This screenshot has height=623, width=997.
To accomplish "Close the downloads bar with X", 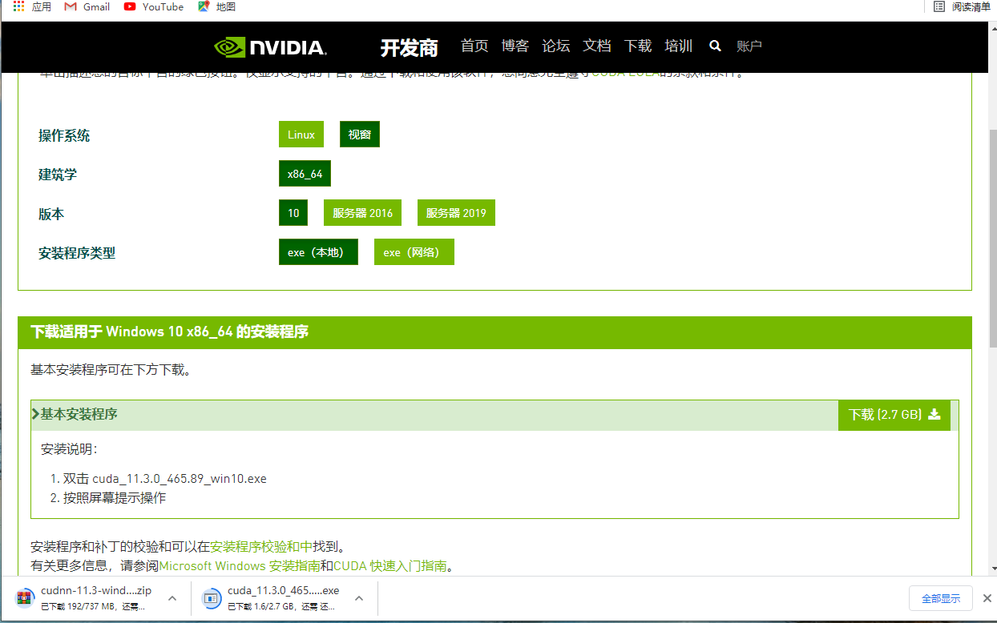I will click(987, 598).
